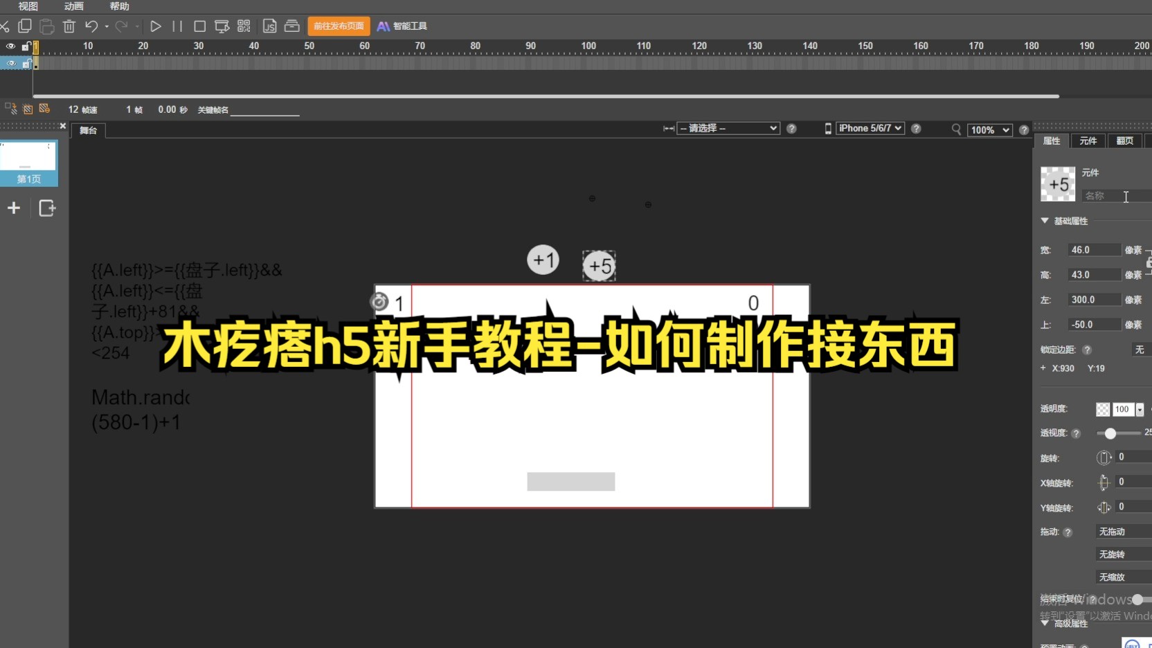Open the 透明度 value dropdown arrow
The image size is (1152, 648).
1140,410
